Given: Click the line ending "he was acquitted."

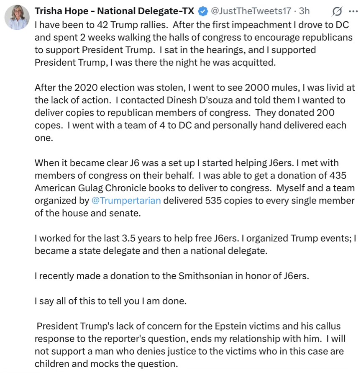Looking at the screenshot, I should (x=155, y=62).
